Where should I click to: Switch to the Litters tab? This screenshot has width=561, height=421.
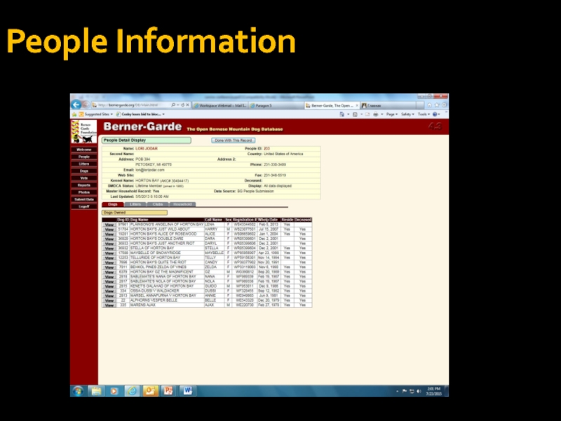point(135,204)
